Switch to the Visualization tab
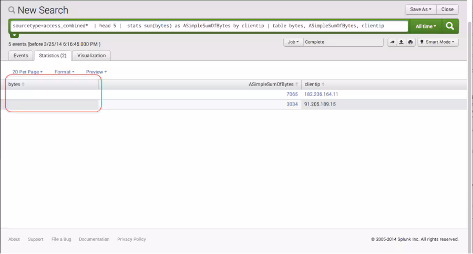Viewport: 473px width, 254px height. pos(91,56)
